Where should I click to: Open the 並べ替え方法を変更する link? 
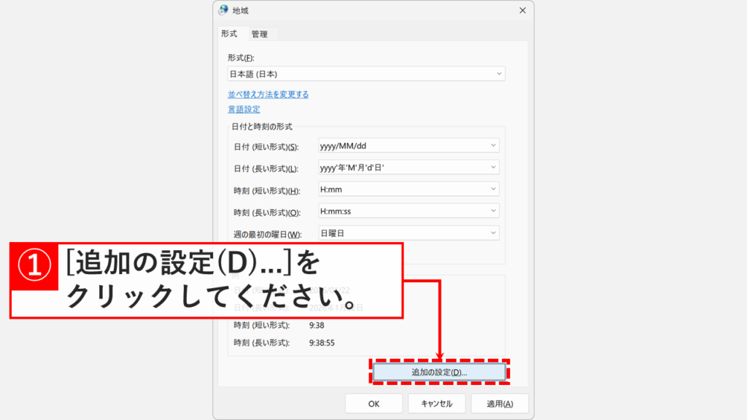269,93
